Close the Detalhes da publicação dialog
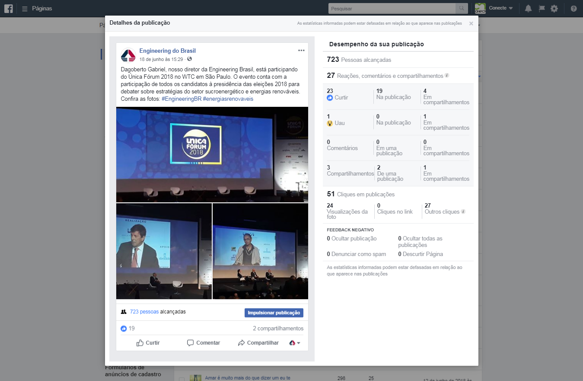The image size is (583, 381). tap(471, 23)
